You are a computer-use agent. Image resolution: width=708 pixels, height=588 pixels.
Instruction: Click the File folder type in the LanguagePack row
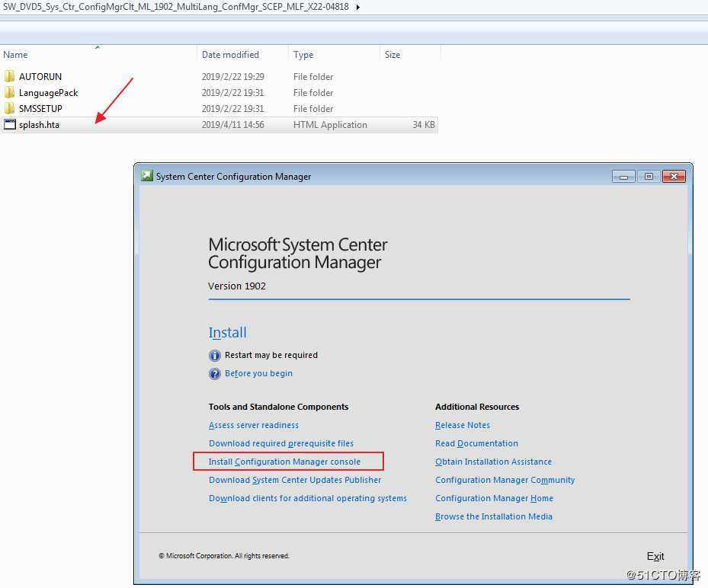click(x=313, y=93)
